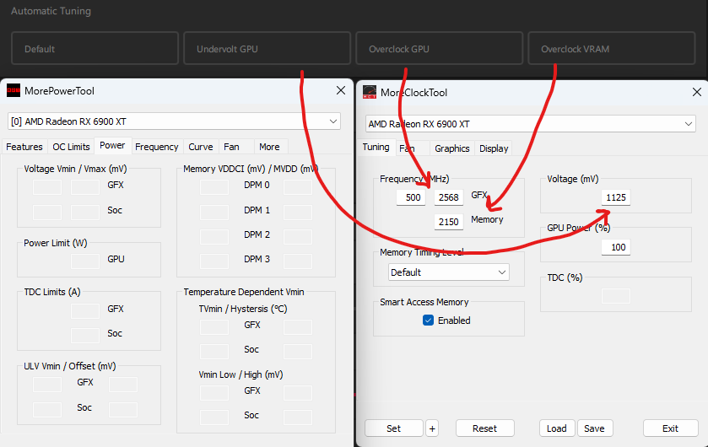Image resolution: width=708 pixels, height=447 pixels.
Task: Click the Overclock GPU button
Action: (x=440, y=48)
